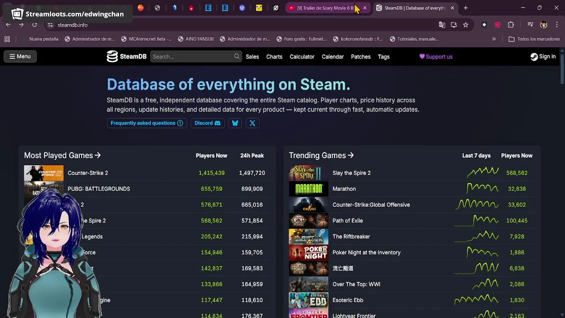Click the SteamDB logo

pos(127,57)
